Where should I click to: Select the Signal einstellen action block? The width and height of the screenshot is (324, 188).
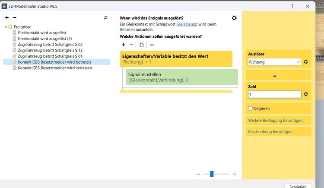click(182, 77)
